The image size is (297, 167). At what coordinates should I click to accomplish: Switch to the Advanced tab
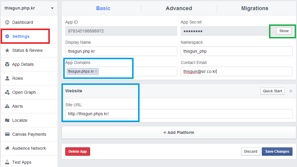(179, 8)
